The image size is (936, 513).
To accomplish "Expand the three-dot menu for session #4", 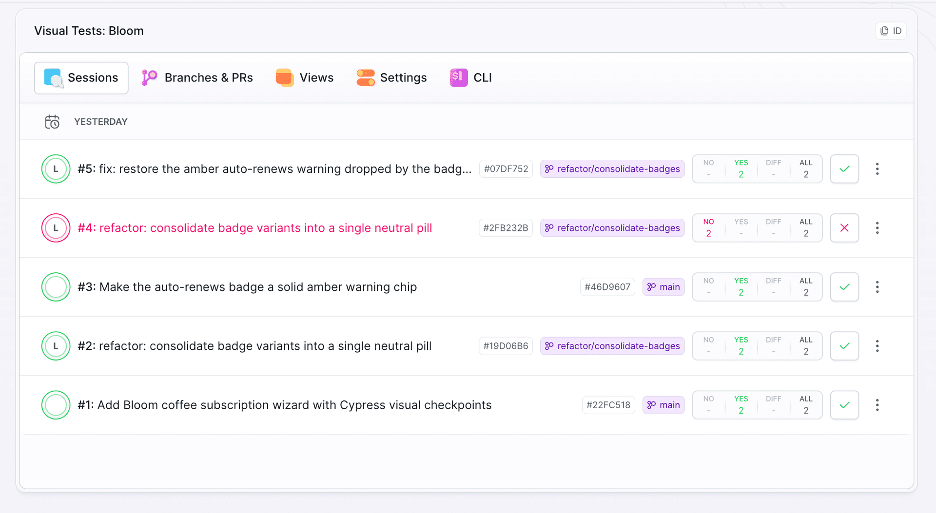I will click(x=877, y=228).
